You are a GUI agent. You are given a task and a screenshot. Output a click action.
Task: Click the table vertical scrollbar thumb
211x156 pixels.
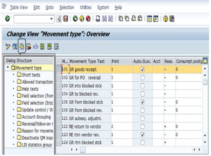pyautogui.click(x=205, y=82)
